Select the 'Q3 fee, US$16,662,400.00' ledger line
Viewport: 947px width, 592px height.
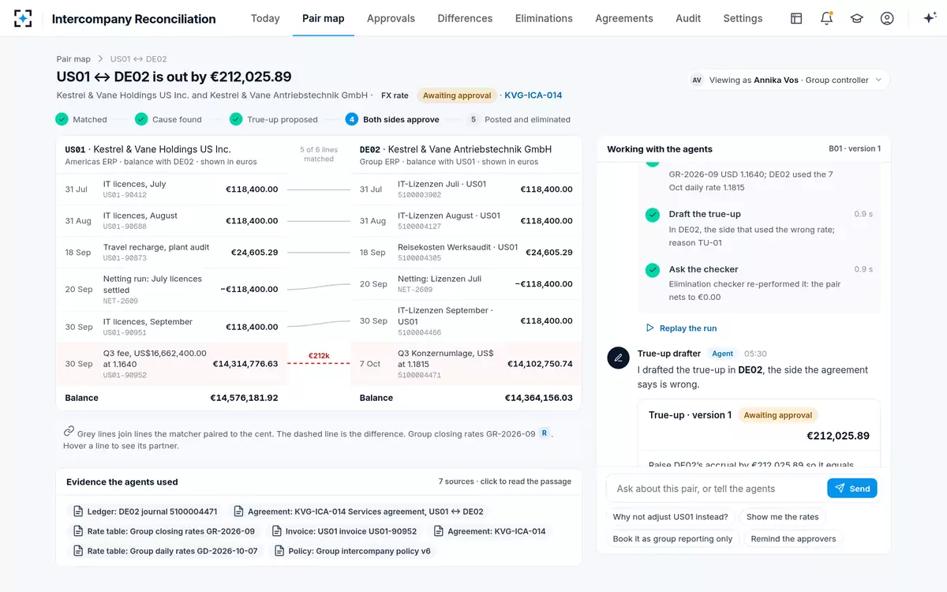(172, 364)
